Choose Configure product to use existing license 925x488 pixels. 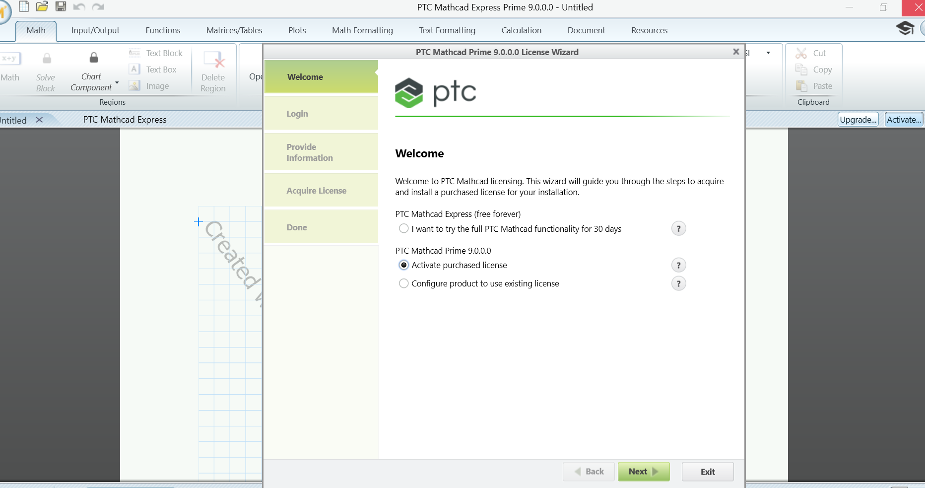[403, 283]
